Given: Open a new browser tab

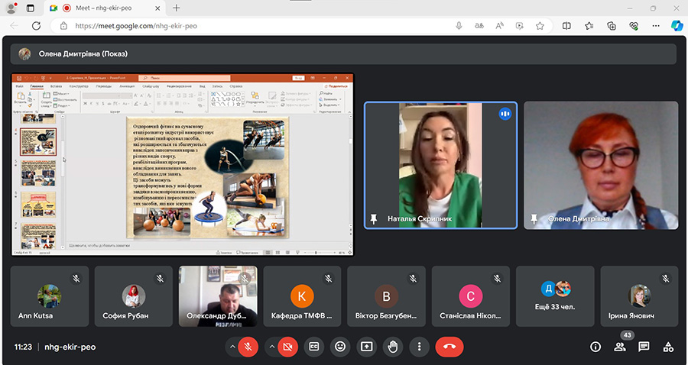Looking at the screenshot, I should [x=177, y=8].
